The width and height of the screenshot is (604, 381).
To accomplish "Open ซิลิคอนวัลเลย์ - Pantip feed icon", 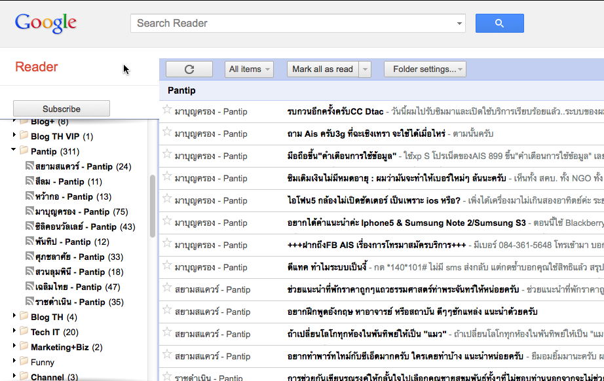I will coord(29,225).
